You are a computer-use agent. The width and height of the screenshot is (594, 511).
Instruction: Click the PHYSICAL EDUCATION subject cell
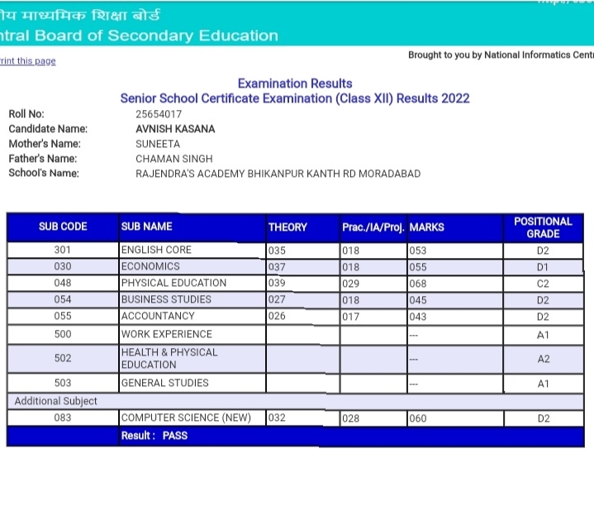tap(192, 283)
